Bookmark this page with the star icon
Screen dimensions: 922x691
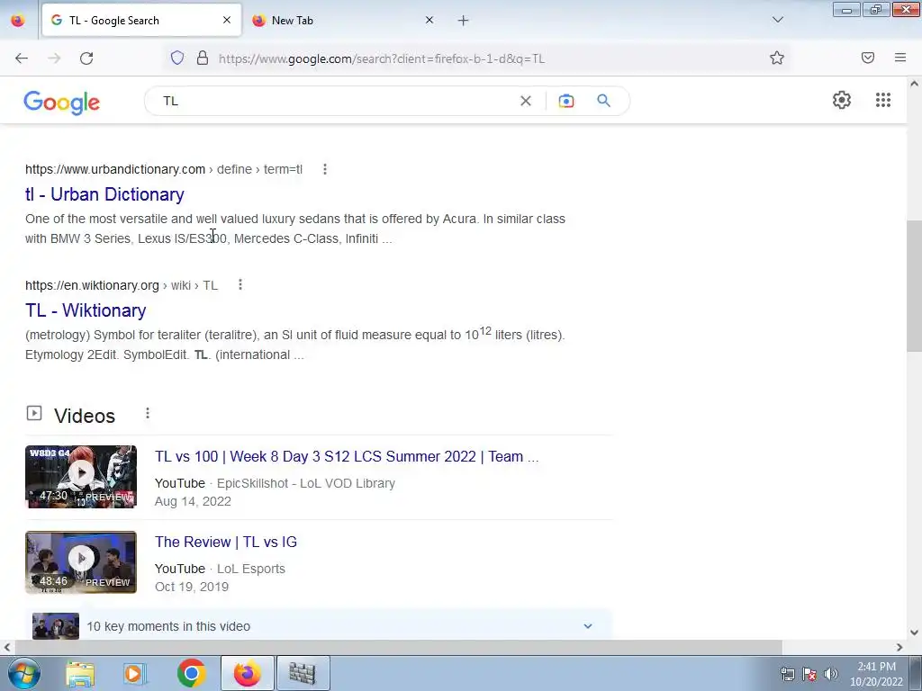[x=777, y=58]
